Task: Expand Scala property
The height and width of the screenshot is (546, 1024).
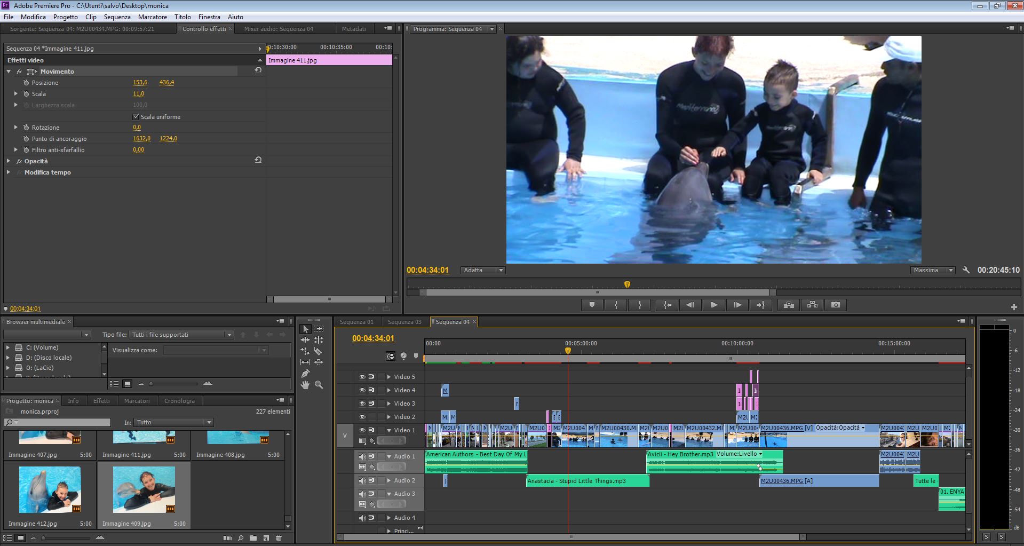Action: click(16, 93)
